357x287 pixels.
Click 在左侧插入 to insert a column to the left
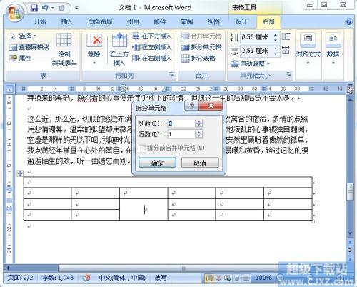point(152,47)
